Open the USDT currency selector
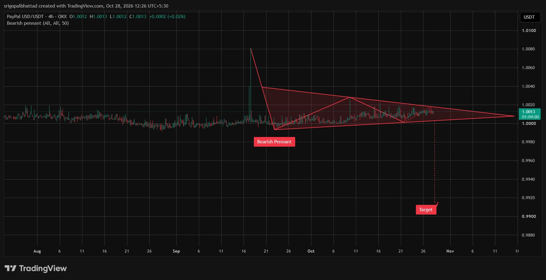 pyautogui.click(x=529, y=17)
